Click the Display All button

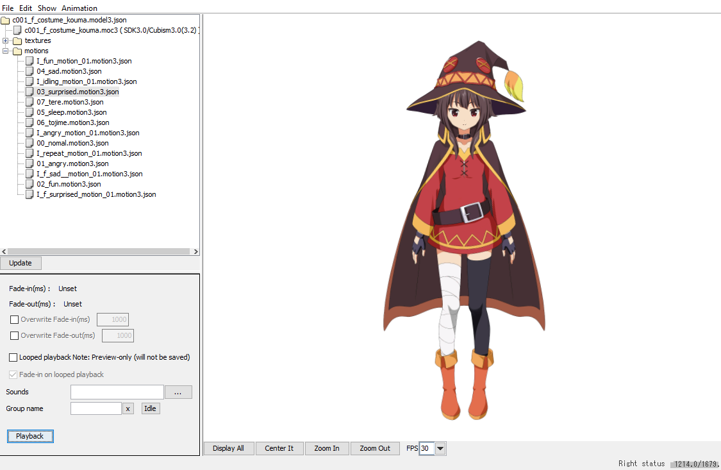229,448
